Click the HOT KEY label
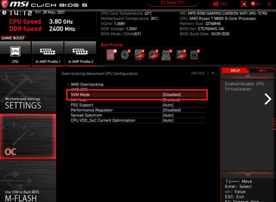The height and width of the screenshot is (202, 276). 198,73
